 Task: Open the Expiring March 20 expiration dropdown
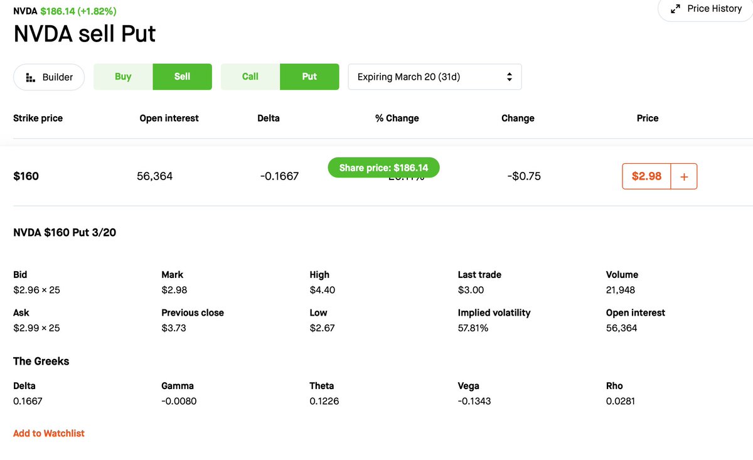click(x=435, y=77)
